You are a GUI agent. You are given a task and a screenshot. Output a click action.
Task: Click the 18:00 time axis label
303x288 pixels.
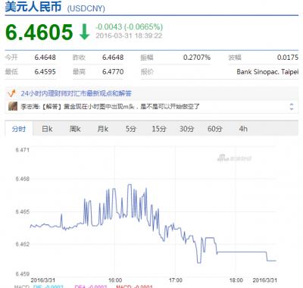236,280
